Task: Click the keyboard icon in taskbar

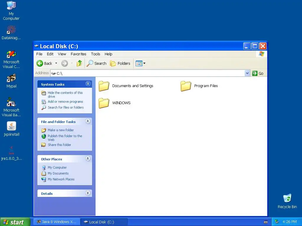Action: click(x=266, y=222)
